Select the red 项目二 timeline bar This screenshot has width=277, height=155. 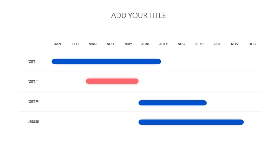coord(112,81)
